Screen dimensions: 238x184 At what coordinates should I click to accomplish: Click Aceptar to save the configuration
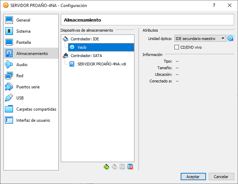tap(193, 177)
